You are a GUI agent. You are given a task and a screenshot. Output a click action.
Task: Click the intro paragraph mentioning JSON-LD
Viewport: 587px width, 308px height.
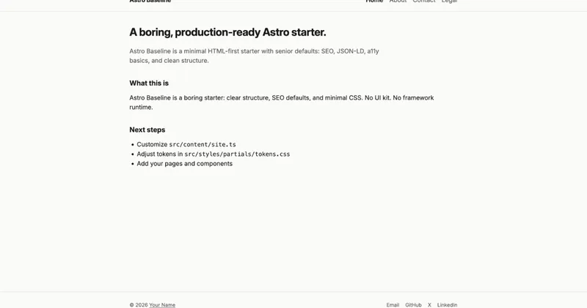click(254, 56)
